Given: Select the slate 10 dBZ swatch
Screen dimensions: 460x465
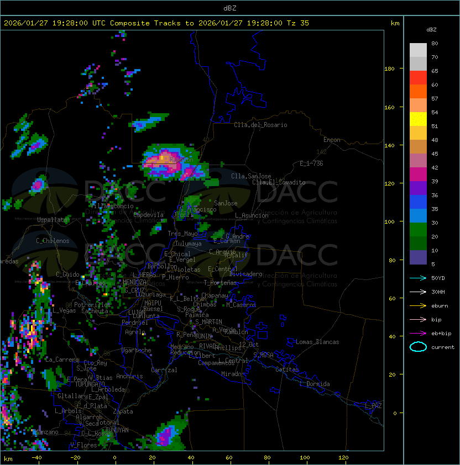Looking at the screenshot, I should coord(418,257).
